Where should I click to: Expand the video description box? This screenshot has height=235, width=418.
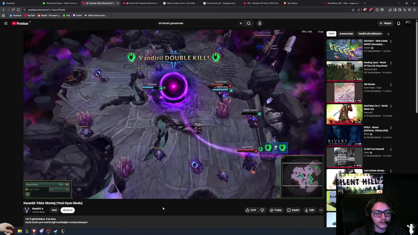click(x=173, y=221)
